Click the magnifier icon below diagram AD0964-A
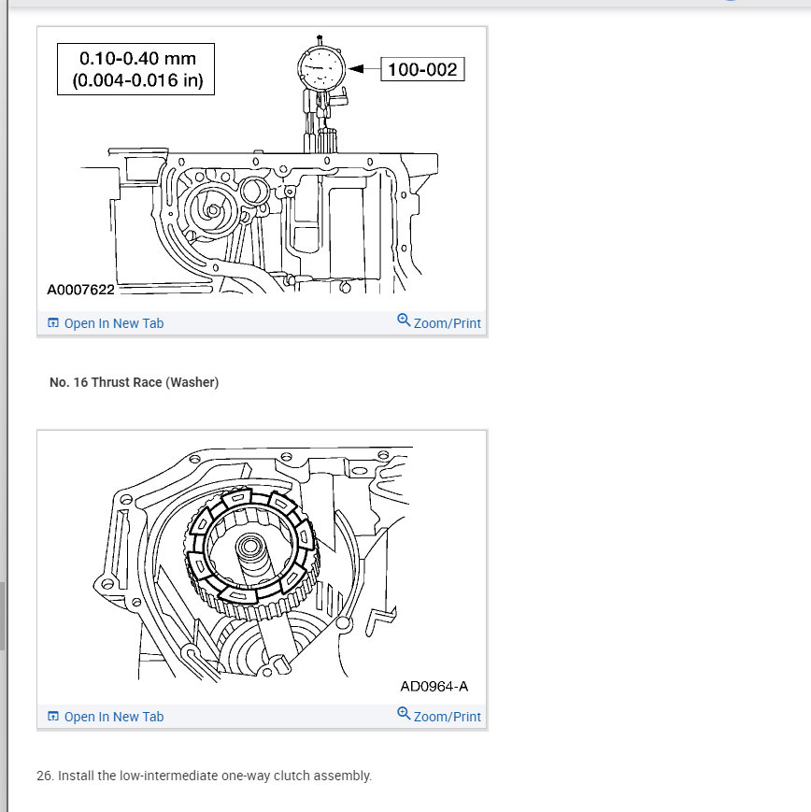The image size is (811, 812). [x=404, y=714]
